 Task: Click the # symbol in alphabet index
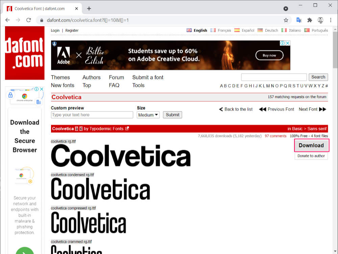pyautogui.click(x=327, y=86)
